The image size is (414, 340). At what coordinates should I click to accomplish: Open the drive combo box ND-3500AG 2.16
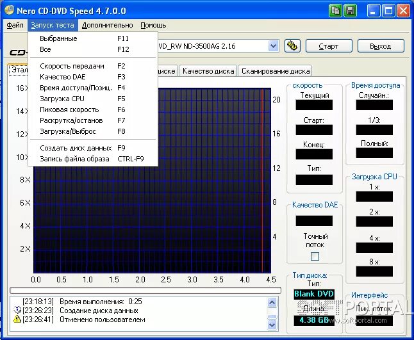coord(218,46)
